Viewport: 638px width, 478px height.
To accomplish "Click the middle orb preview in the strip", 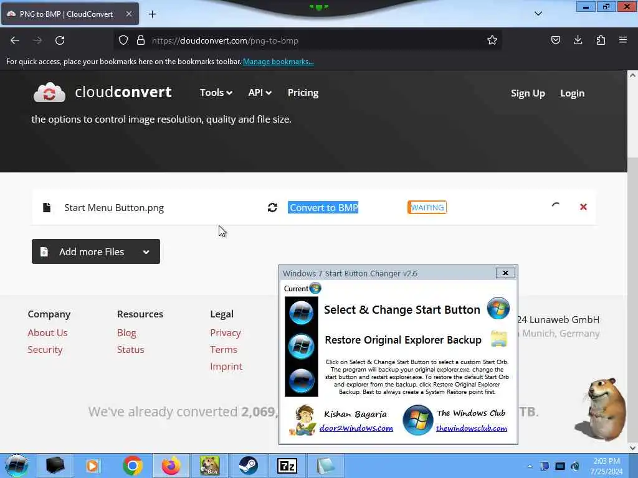I will [x=301, y=346].
